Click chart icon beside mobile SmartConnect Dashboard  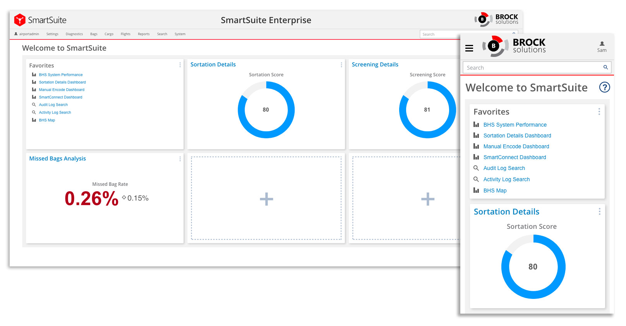(476, 157)
